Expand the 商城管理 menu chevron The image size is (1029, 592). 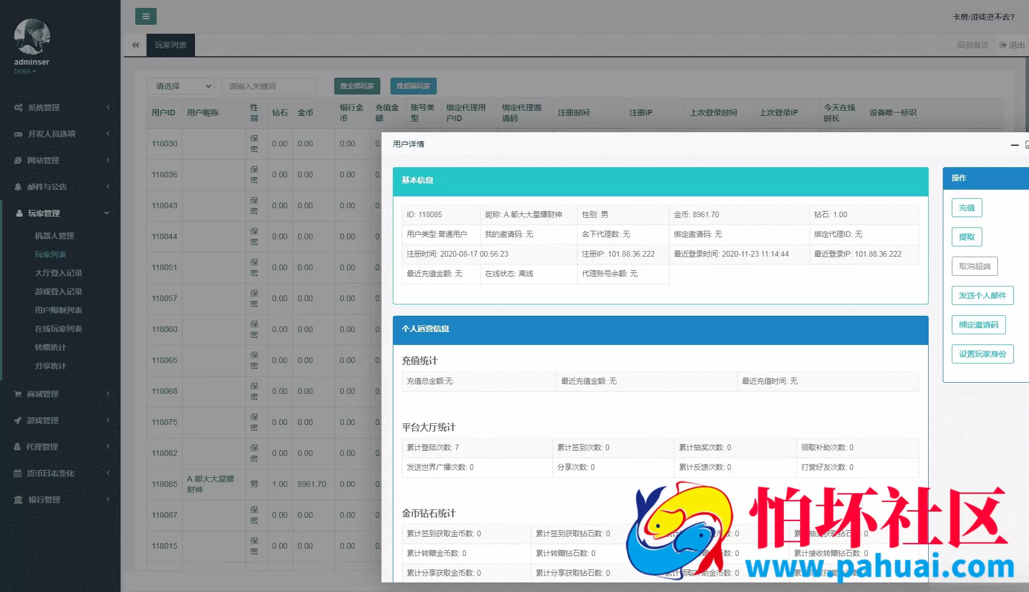(108, 393)
